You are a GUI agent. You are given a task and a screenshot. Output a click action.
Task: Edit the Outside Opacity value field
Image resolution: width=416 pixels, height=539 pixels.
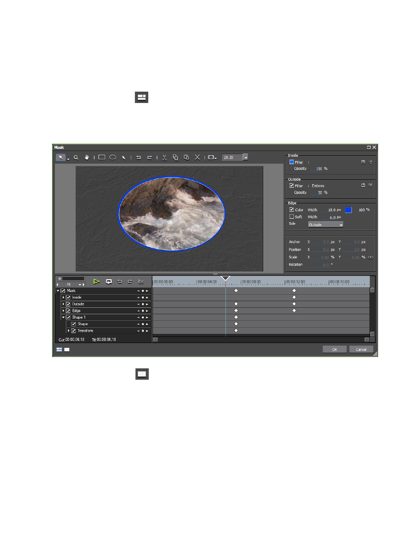[x=317, y=192]
